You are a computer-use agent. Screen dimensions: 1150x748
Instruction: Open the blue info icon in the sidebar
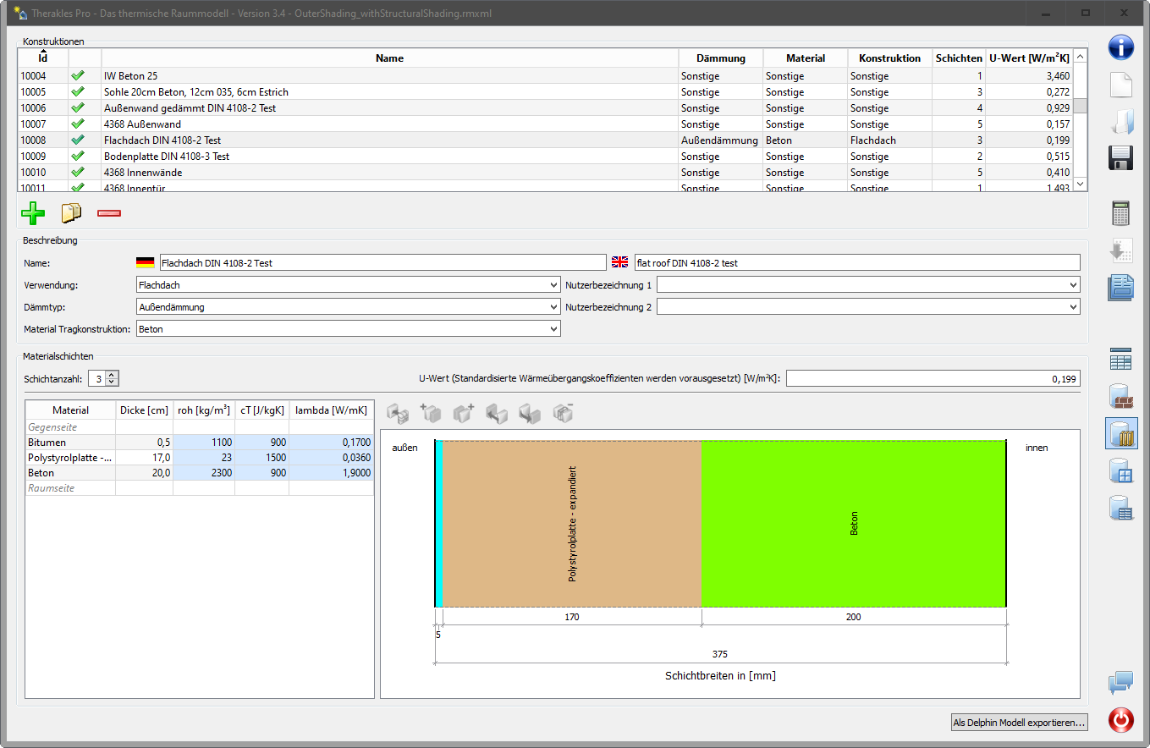pyautogui.click(x=1121, y=47)
